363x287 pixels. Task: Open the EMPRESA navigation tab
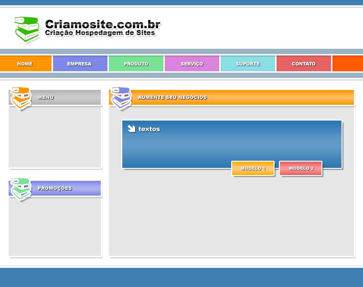[x=80, y=64]
